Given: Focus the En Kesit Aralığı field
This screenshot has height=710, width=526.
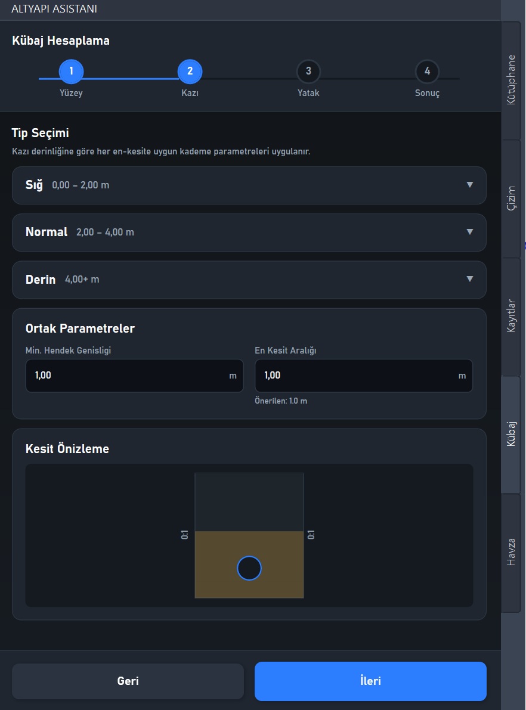Looking at the screenshot, I should coord(364,376).
